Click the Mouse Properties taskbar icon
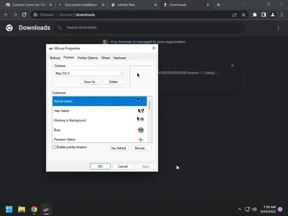The image size is (288, 216). coord(46,209)
